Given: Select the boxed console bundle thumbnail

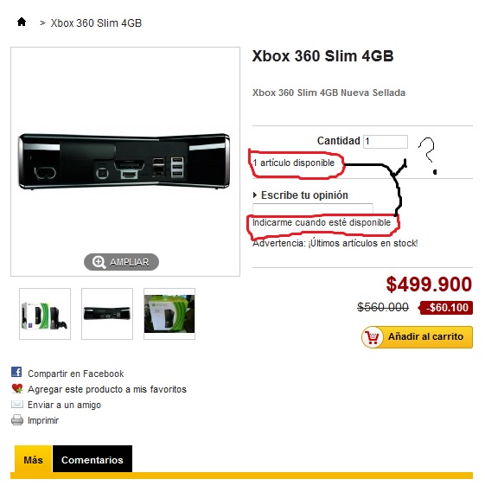Looking at the screenshot, I should click(x=45, y=314).
